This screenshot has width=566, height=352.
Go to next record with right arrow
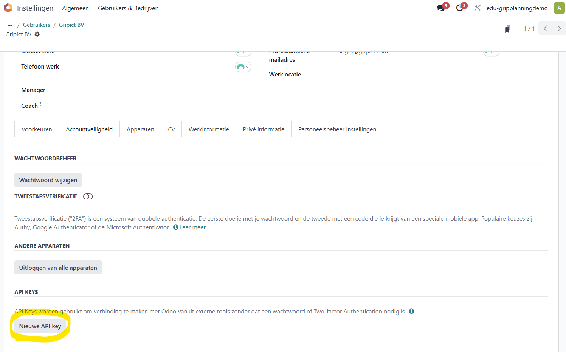click(559, 29)
